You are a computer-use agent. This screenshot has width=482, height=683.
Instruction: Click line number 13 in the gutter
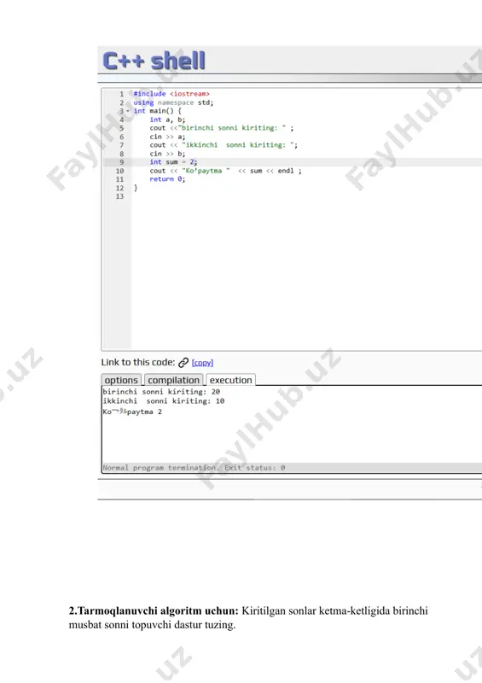click(x=119, y=196)
